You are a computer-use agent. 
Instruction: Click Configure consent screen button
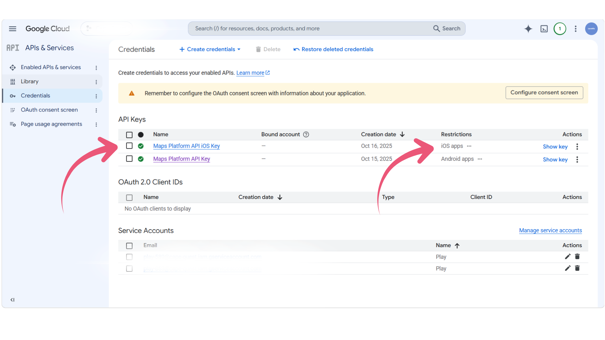[544, 93]
